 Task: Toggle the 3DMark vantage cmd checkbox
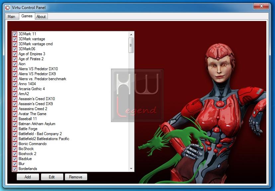click(15, 44)
